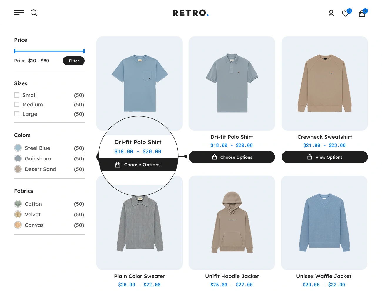382x291 pixels.
Task: Click the $25.00 - $27.00 price
Action: click(x=232, y=285)
